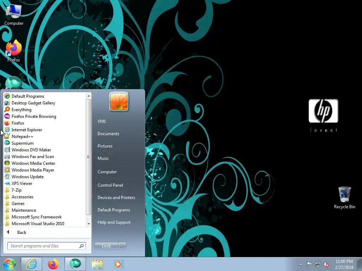Open Default Programs in the programs list
This screenshot has height=271, width=362.
point(45,96)
